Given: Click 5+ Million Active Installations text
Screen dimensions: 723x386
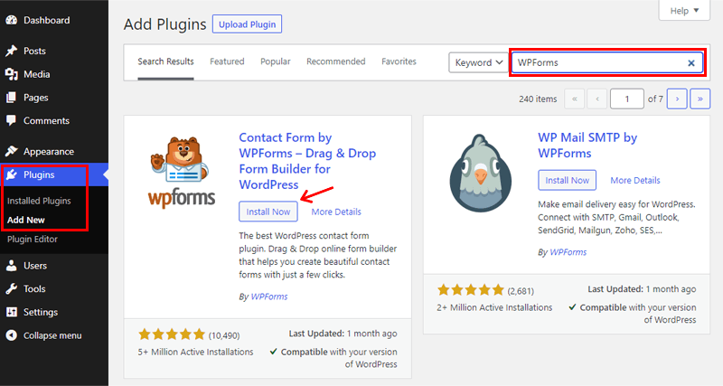Looking at the screenshot, I should 195,352.
